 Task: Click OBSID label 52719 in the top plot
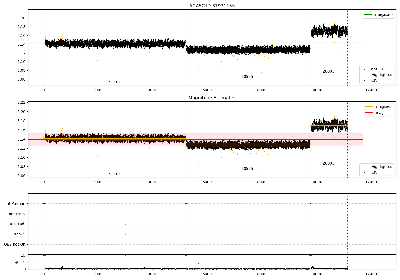[x=114, y=82]
